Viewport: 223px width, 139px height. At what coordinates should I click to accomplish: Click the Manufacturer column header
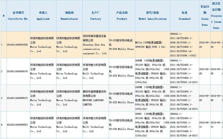coord(69,16)
